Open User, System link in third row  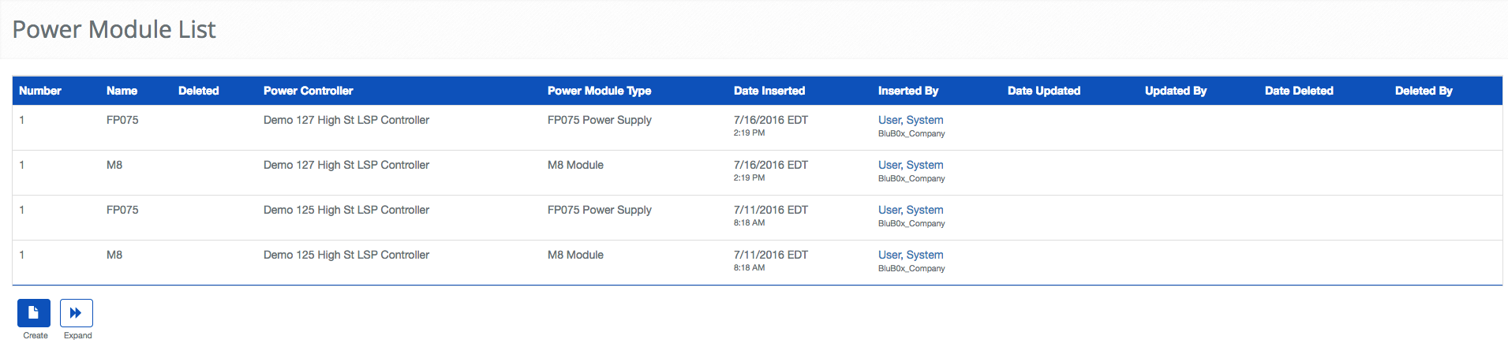pos(910,210)
